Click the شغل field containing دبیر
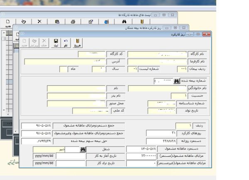The image size is (249, 180). pos(49,149)
